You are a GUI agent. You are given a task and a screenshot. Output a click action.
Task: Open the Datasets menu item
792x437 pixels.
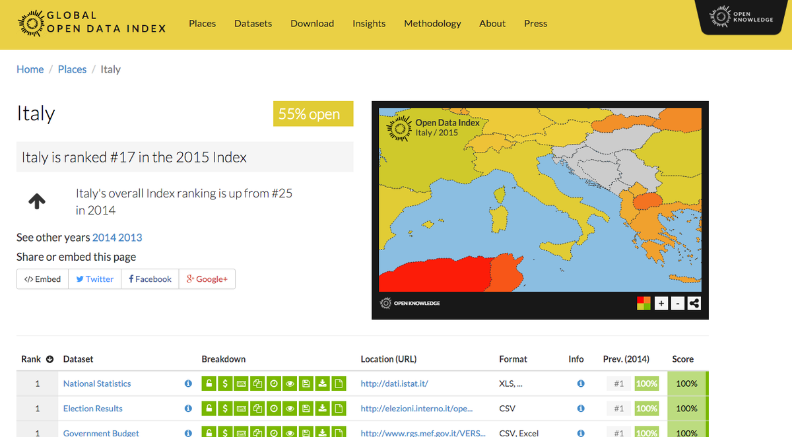coord(253,23)
